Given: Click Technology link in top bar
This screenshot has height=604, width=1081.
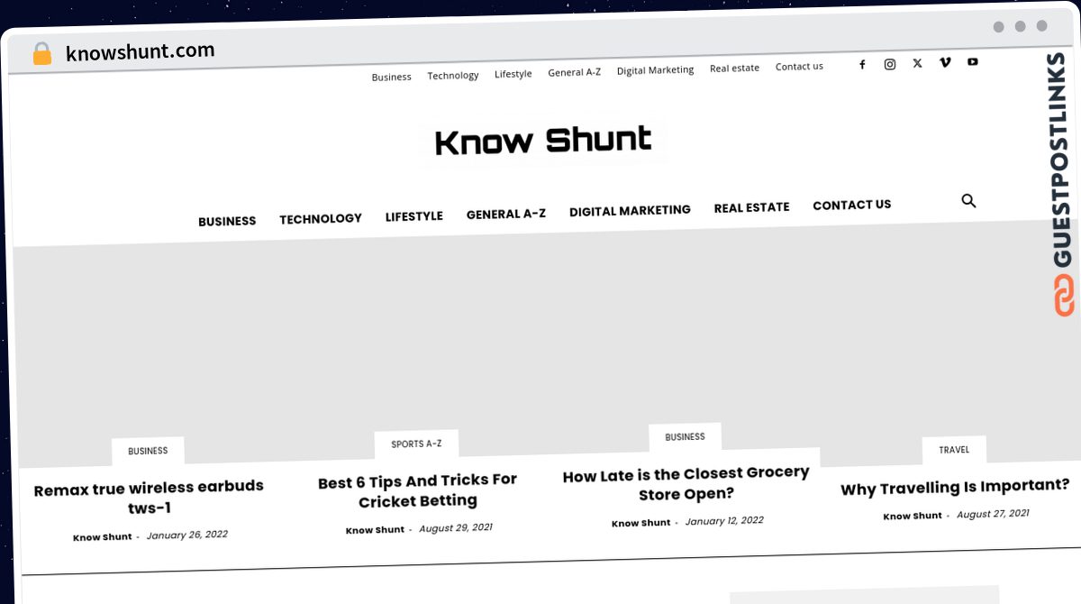Looking at the screenshot, I should [x=453, y=76].
